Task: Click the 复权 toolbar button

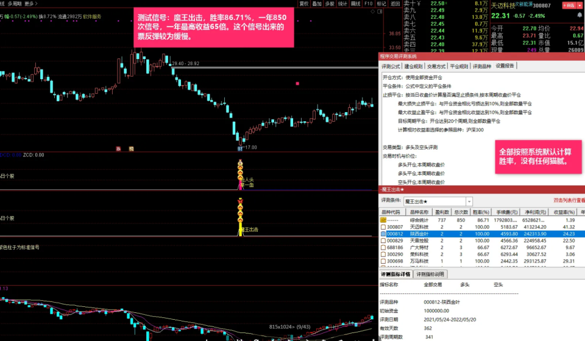Action: coord(304,4)
